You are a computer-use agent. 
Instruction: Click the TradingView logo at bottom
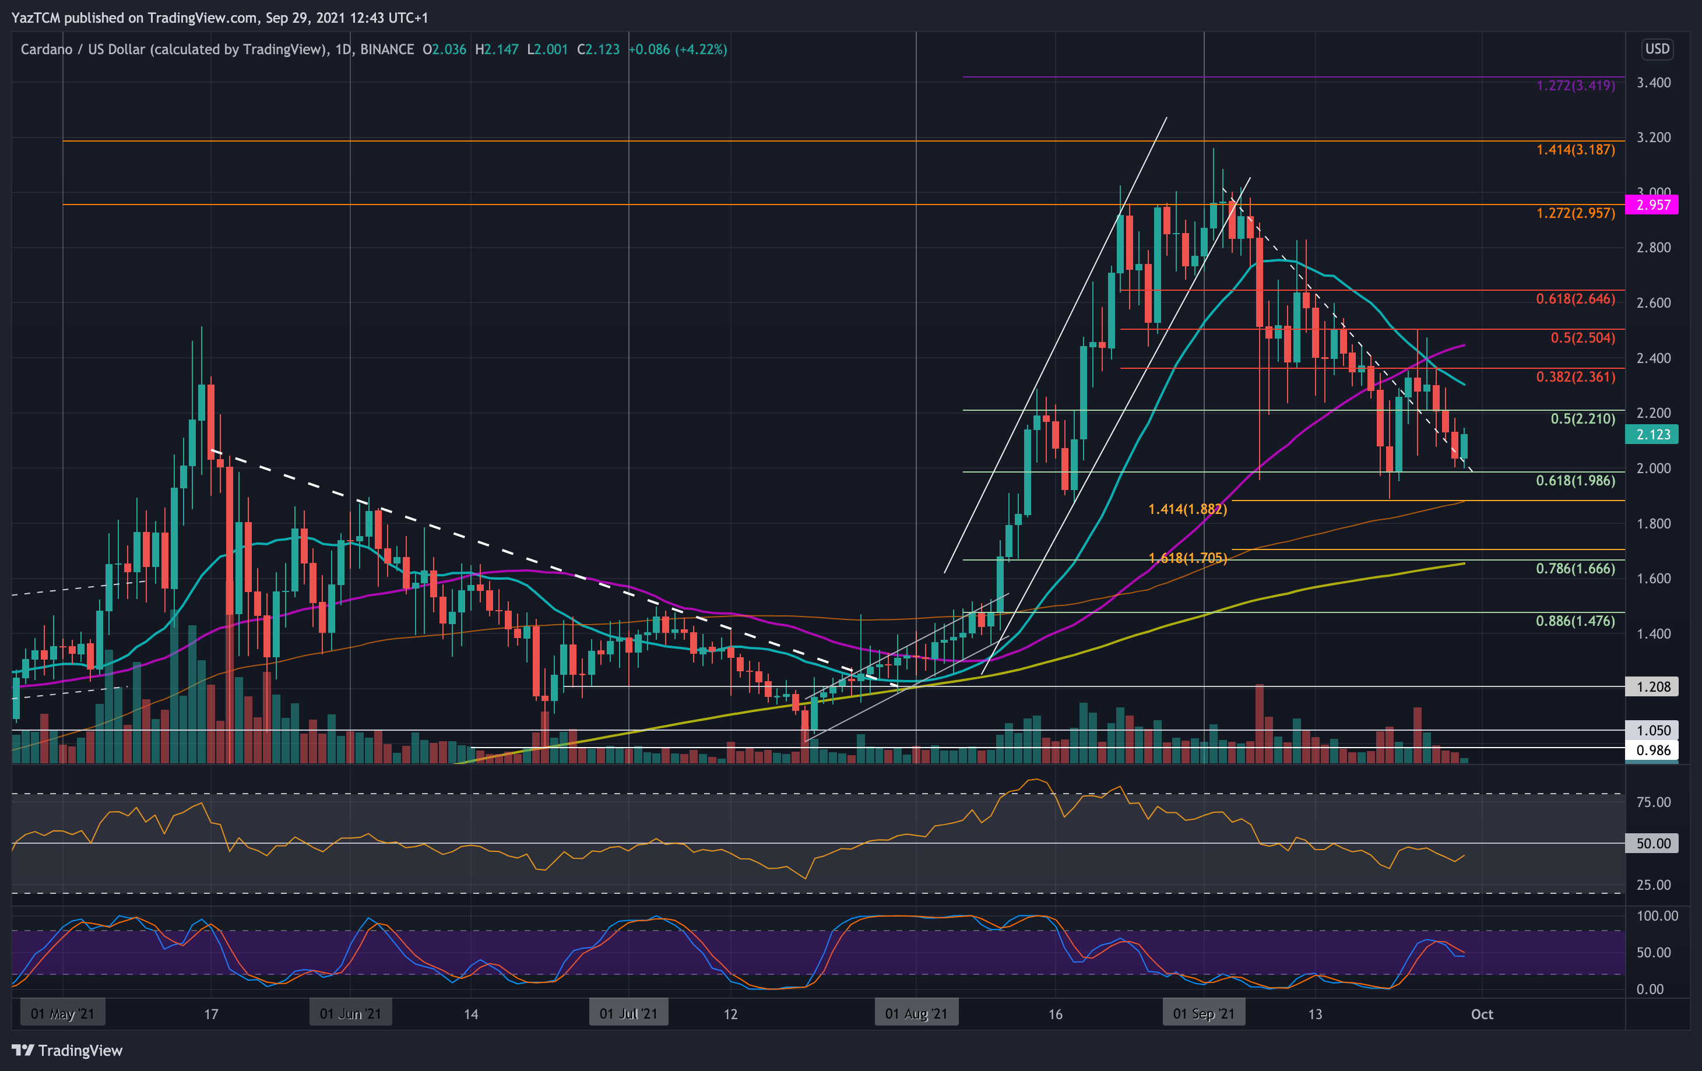click(x=67, y=1050)
